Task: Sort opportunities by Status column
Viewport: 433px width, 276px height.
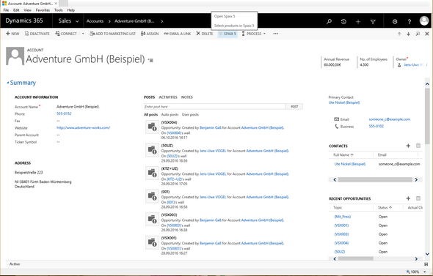Action: (x=385, y=207)
